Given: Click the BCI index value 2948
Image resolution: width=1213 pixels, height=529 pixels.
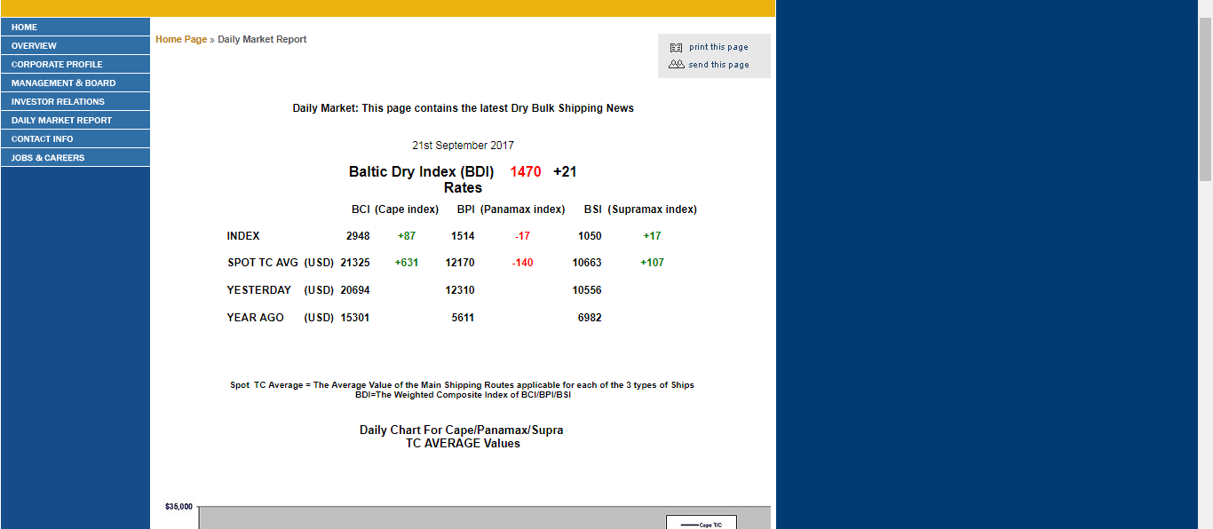Looking at the screenshot, I should point(358,236).
